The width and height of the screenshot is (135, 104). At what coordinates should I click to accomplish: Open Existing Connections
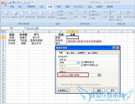41,14
